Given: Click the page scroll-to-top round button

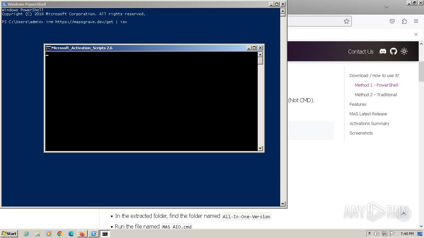Looking at the screenshot, I should (403, 214).
